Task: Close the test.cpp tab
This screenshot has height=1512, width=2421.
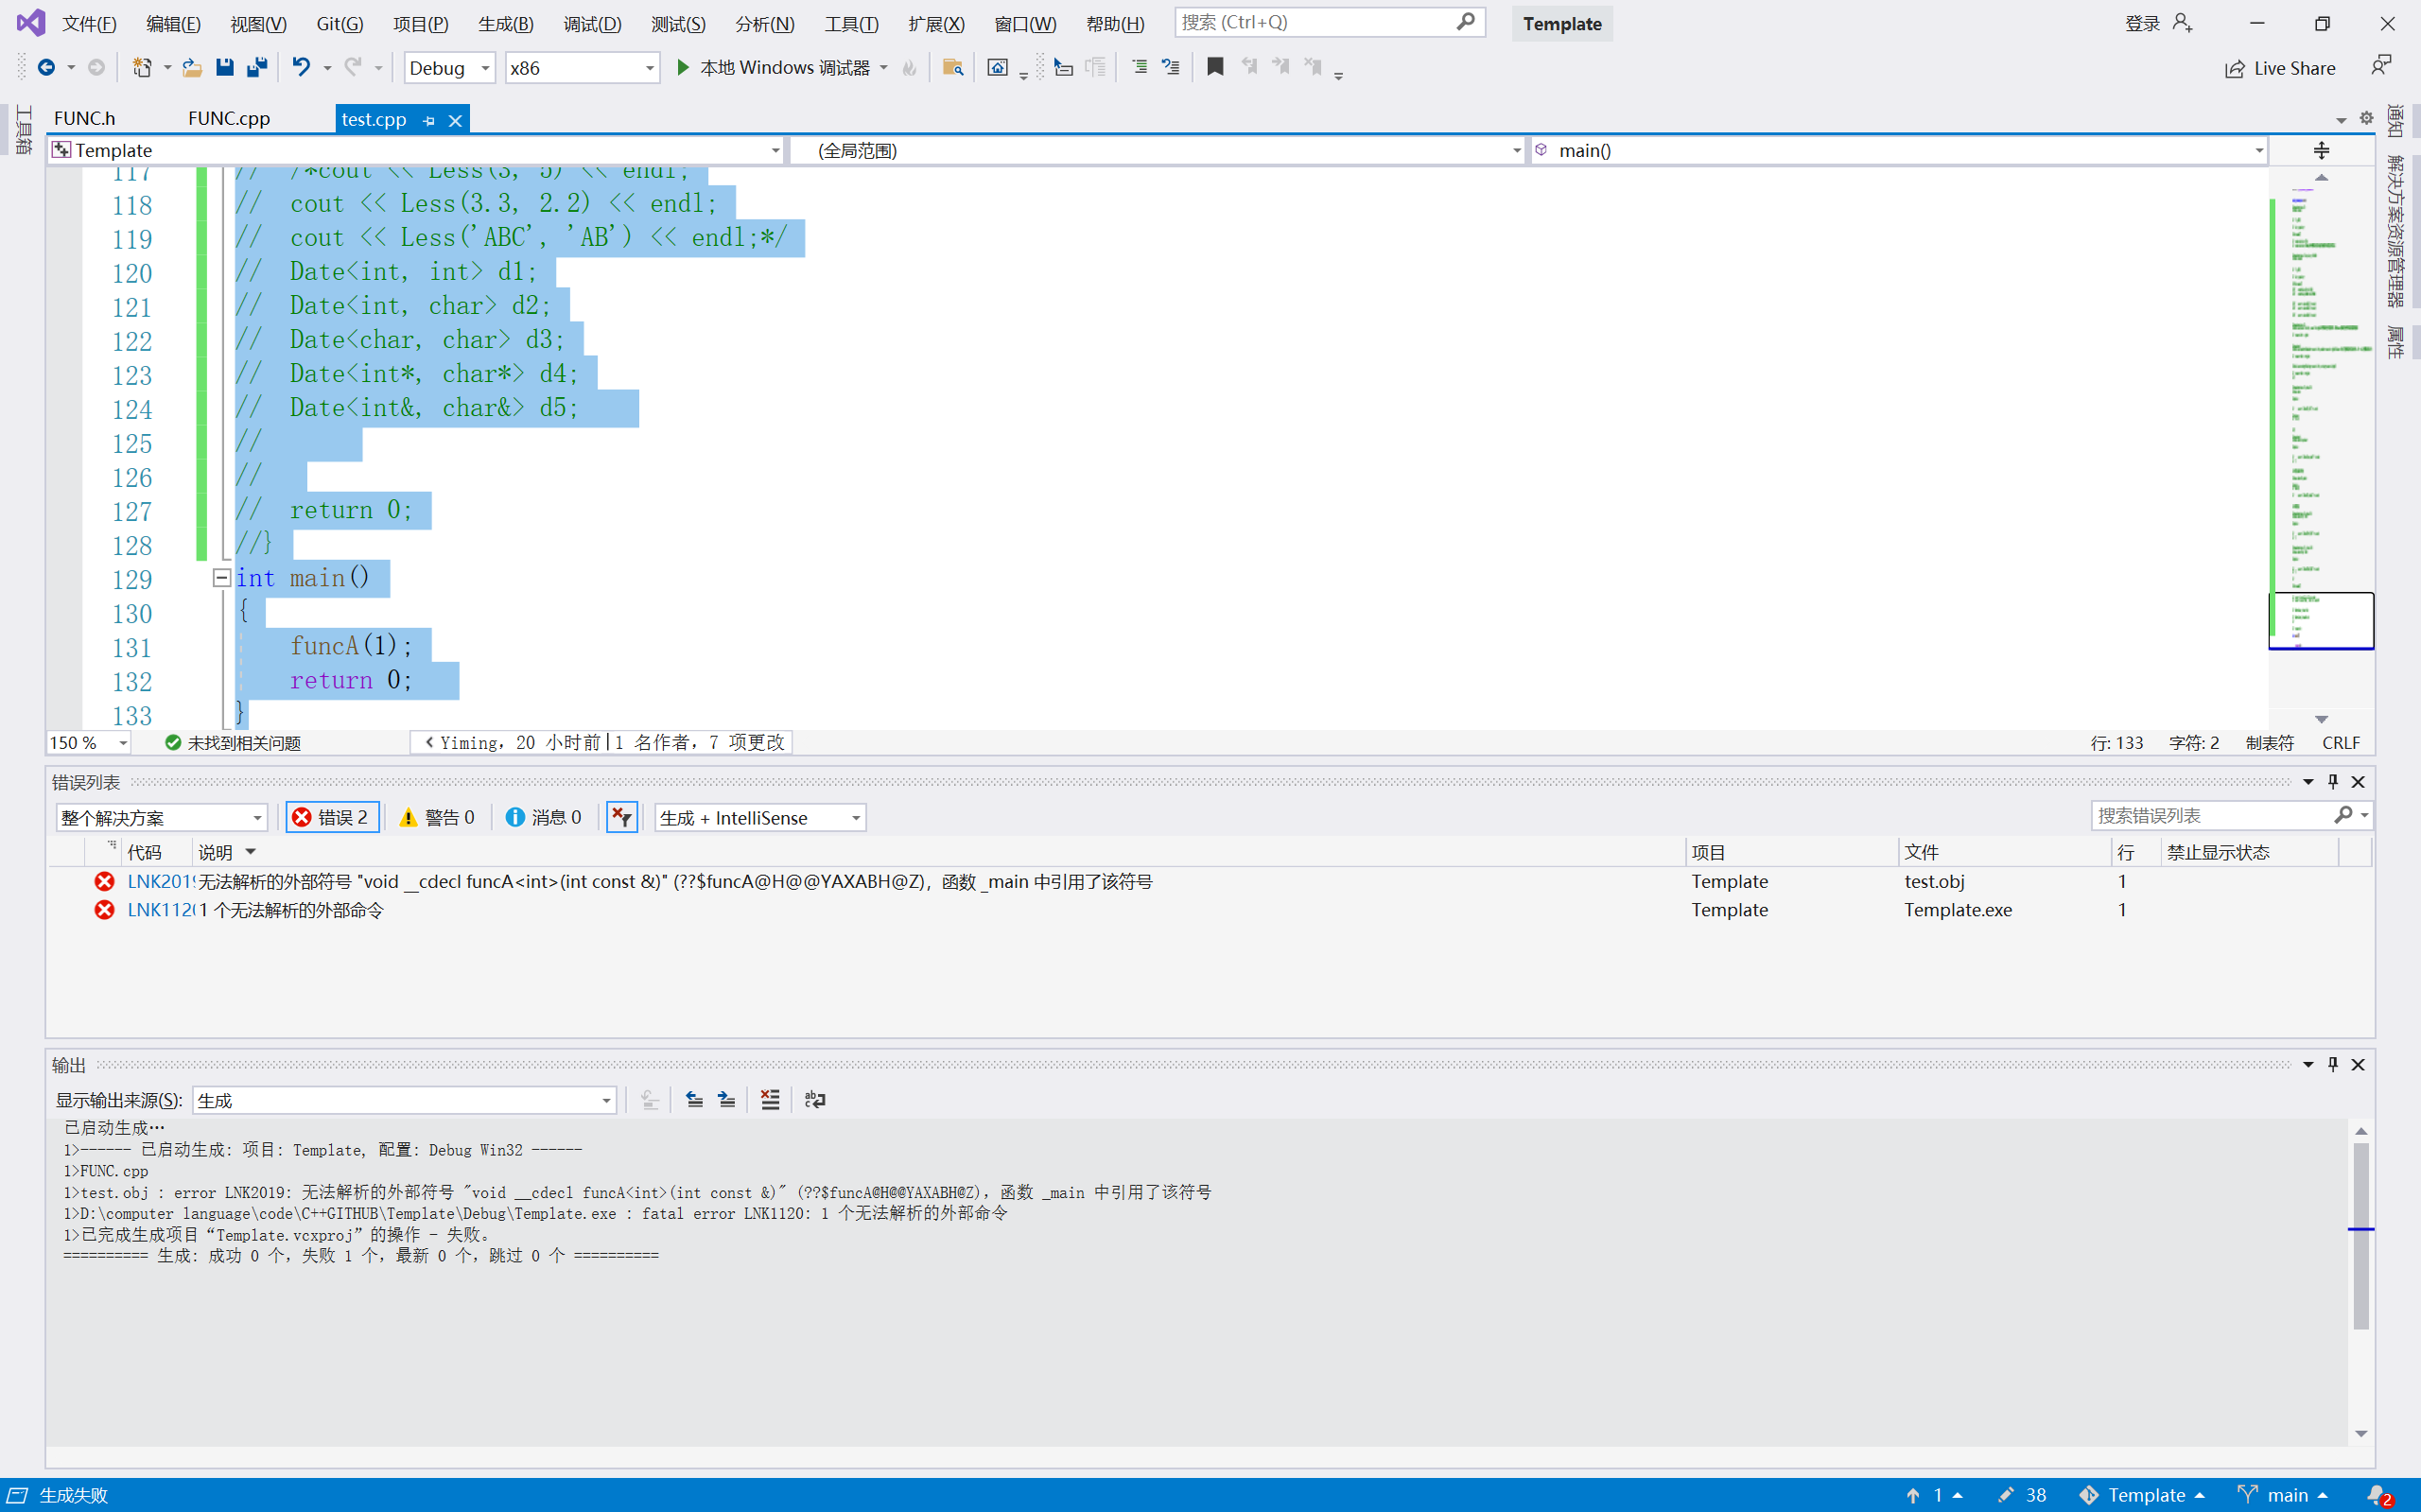Action: pyautogui.click(x=455, y=120)
